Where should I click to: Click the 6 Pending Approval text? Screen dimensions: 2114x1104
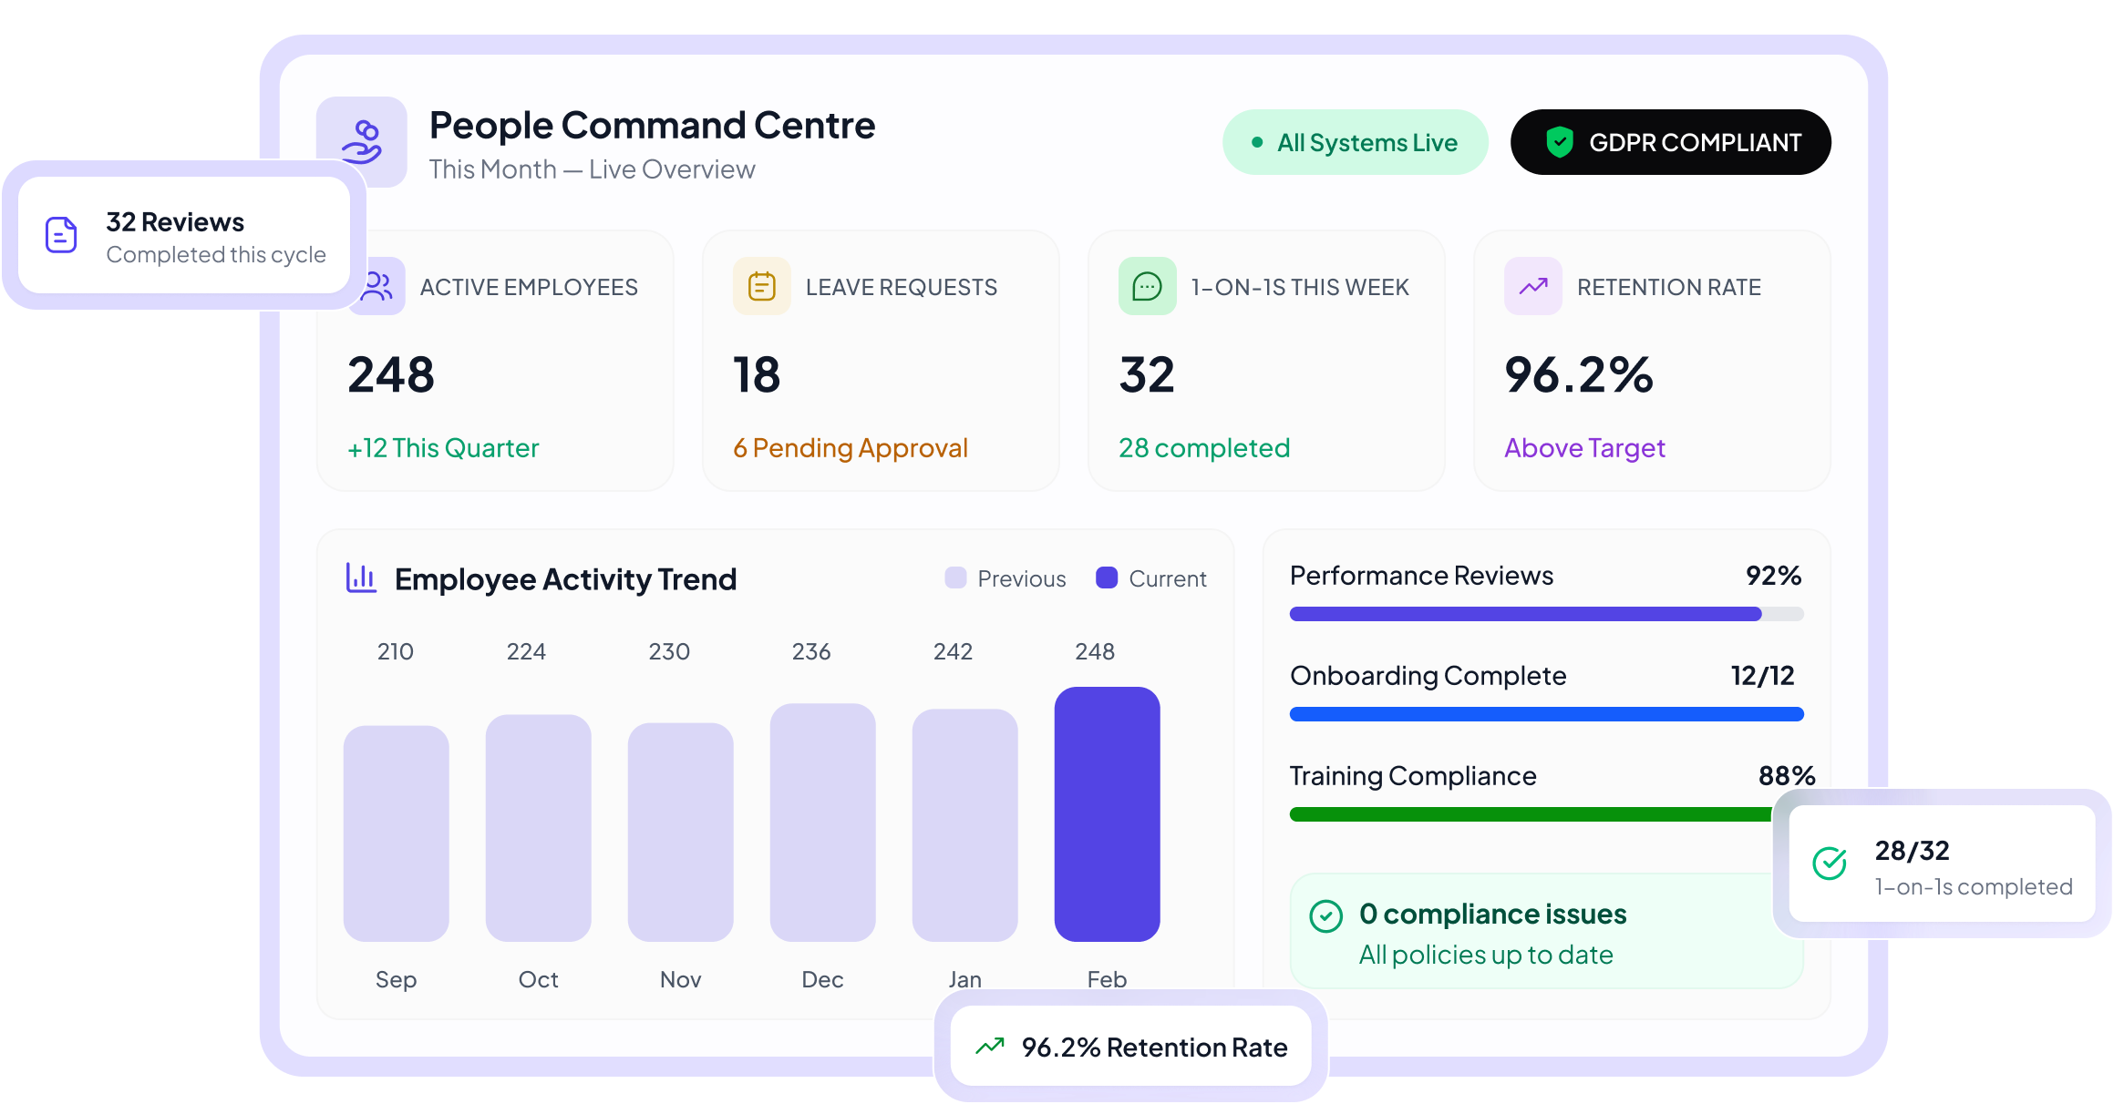[x=851, y=448]
